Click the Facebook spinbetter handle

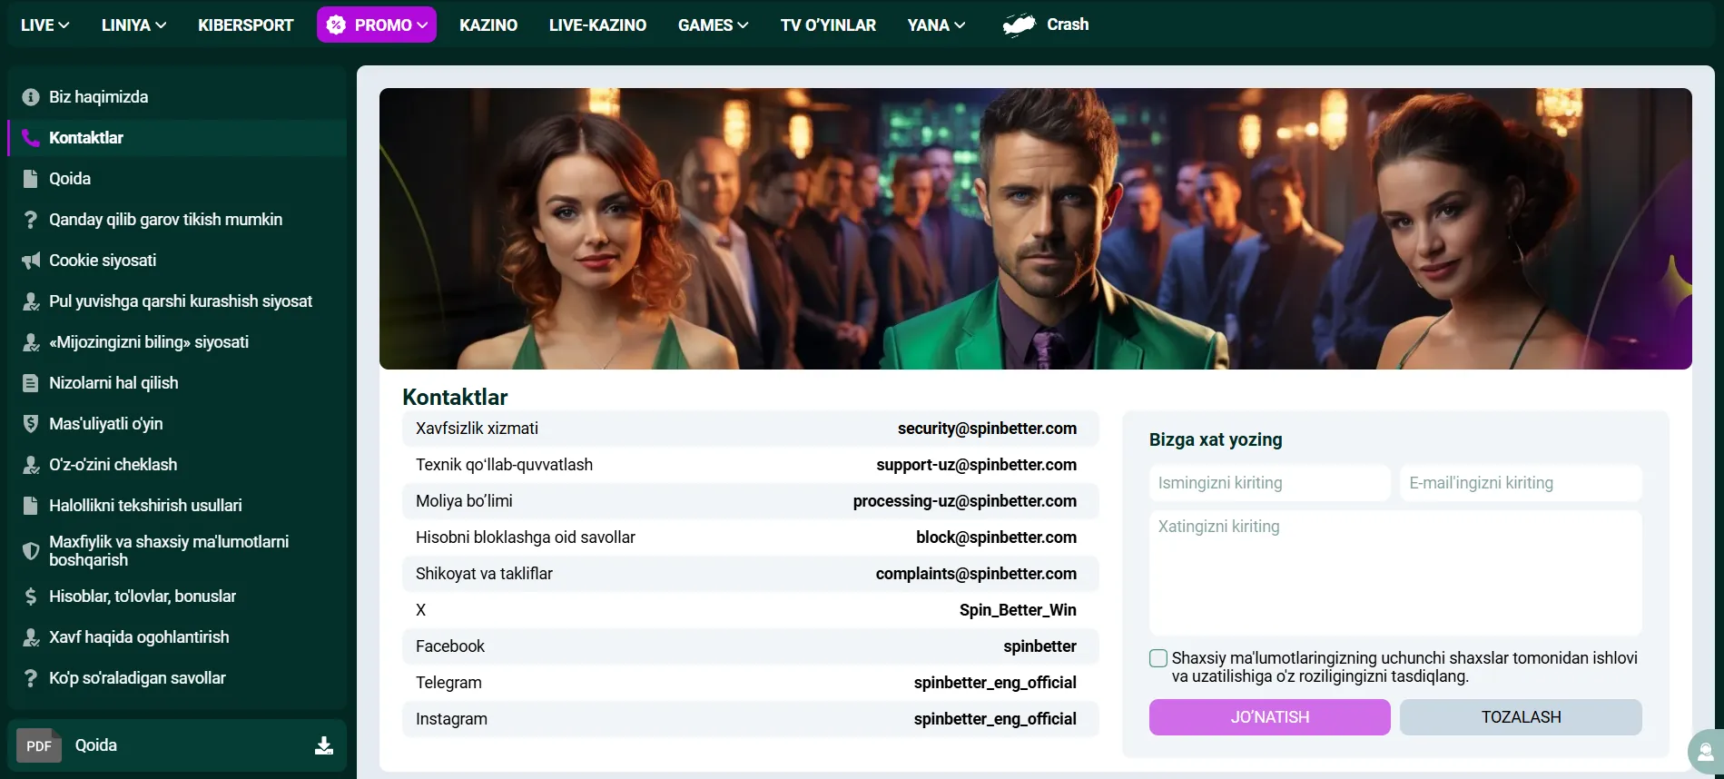(x=1039, y=646)
